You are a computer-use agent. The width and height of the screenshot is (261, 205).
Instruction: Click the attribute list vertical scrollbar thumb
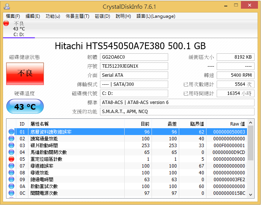[250, 143]
